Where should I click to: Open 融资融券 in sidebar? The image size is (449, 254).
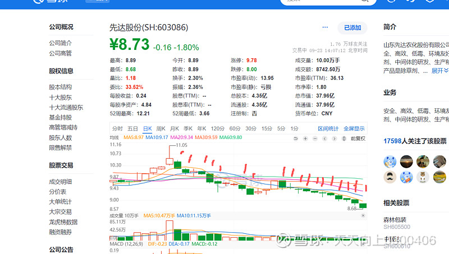coord(61,232)
